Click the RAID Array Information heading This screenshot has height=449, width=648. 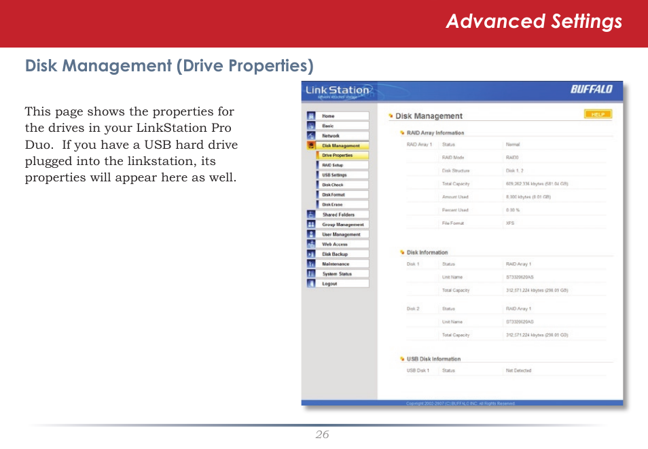point(435,132)
